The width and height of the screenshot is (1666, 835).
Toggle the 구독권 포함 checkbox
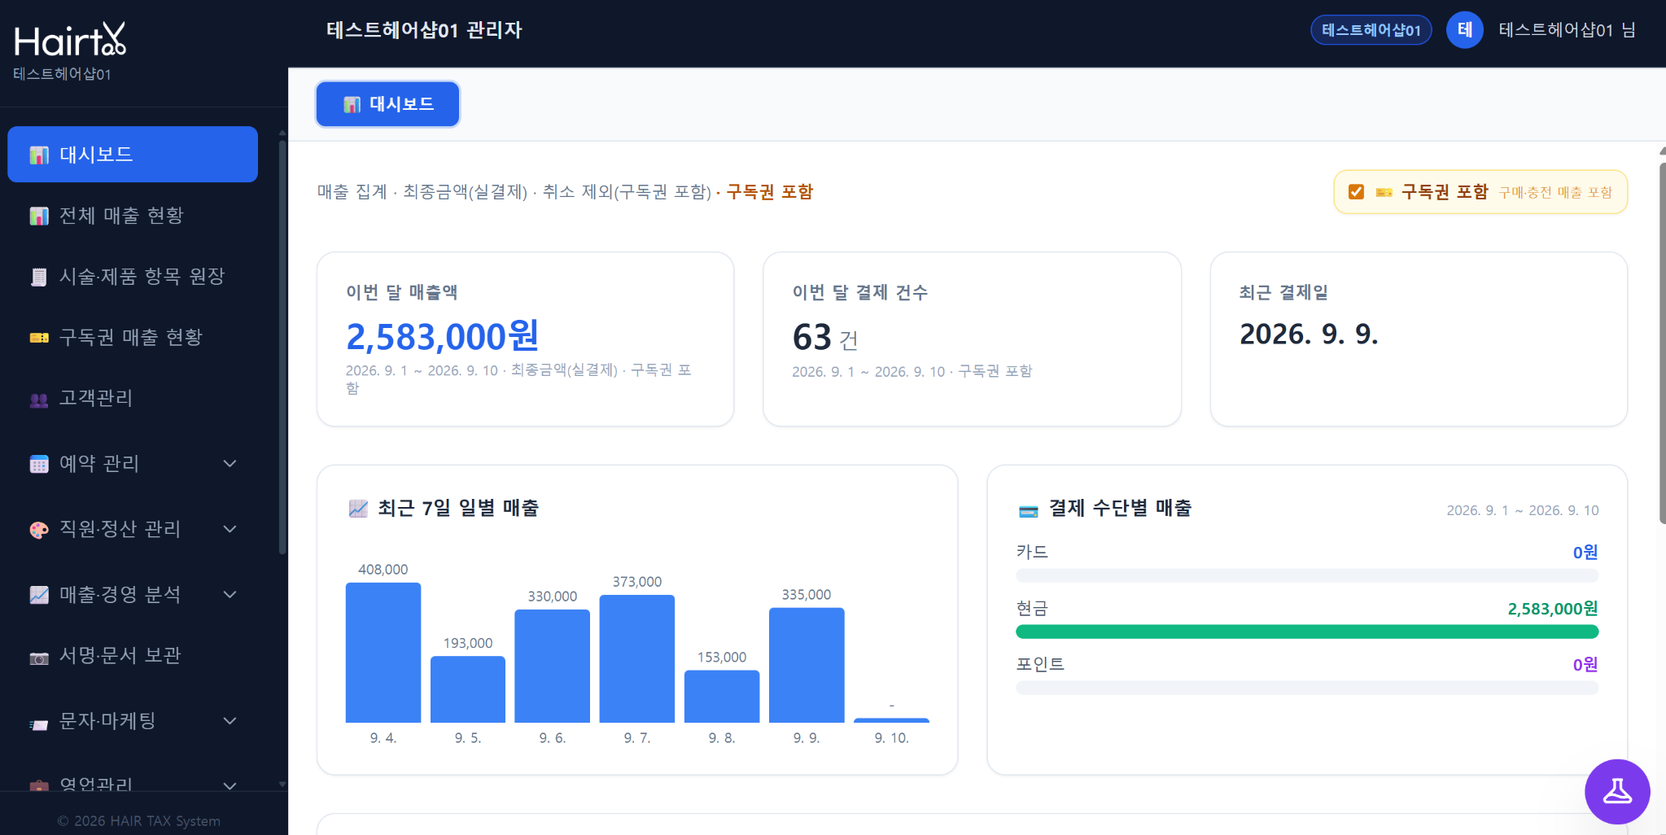(x=1356, y=192)
